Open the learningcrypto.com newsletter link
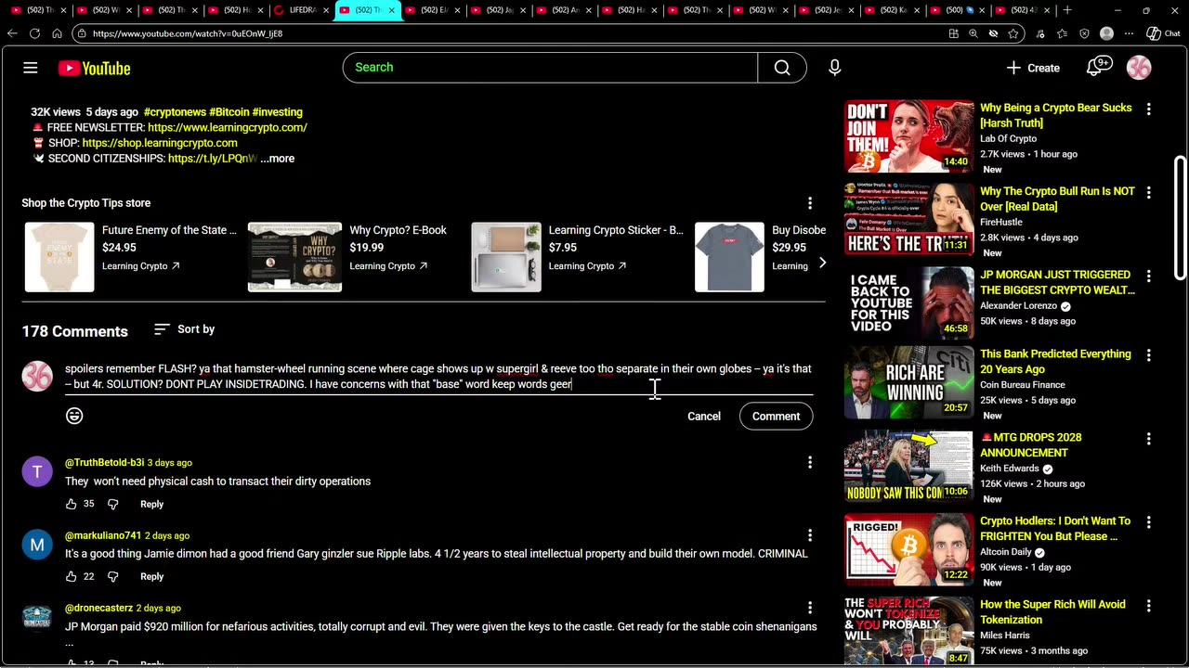Image resolution: width=1189 pixels, height=668 pixels. tap(228, 127)
